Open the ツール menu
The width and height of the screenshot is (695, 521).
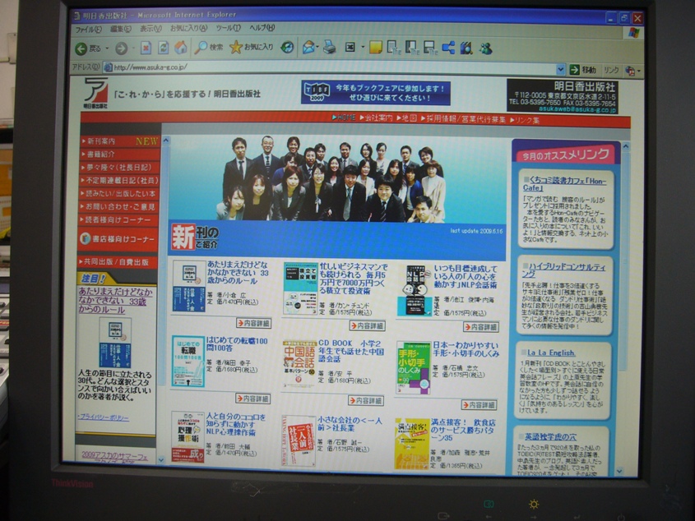[x=225, y=25]
